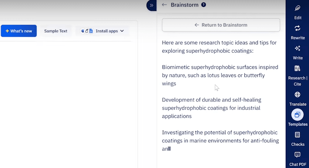Screen dimensions: 309x168
Task: Open the Rewrite tool in sidebar
Action: point(297,33)
